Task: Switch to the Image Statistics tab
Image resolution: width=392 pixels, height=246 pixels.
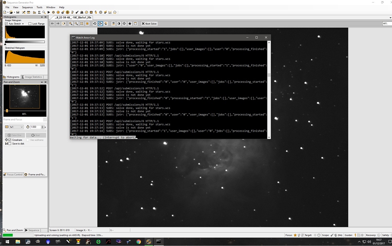Action: point(33,77)
